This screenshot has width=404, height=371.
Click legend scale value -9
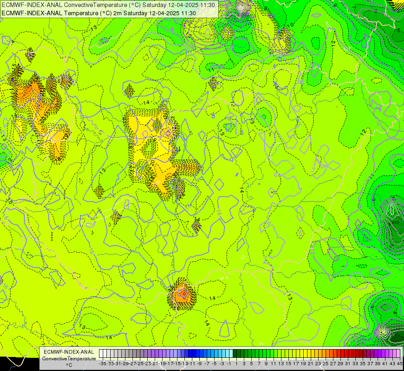(199, 364)
